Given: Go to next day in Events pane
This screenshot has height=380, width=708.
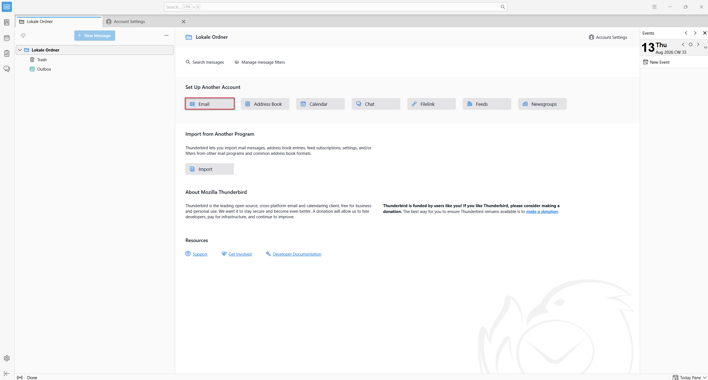Looking at the screenshot, I should [698, 45].
